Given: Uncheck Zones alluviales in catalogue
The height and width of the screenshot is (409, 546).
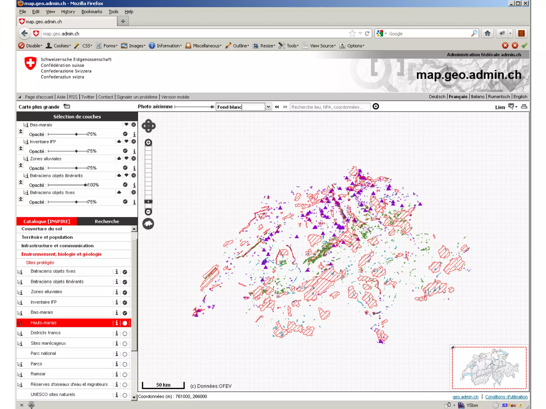Looking at the screenshot, I should [x=125, y=292].
